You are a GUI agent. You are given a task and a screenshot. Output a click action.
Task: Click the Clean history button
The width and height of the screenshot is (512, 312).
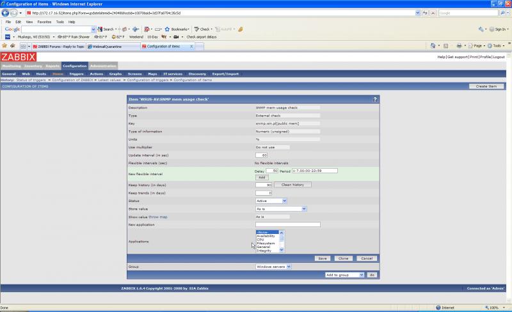tap(292, 185)
